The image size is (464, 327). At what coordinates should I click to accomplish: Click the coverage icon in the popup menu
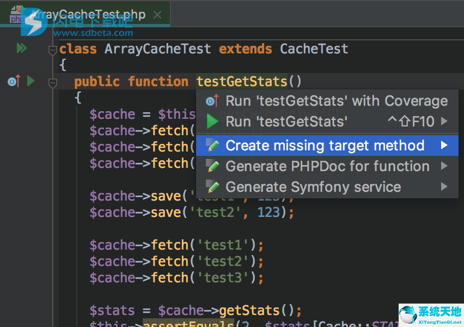click(x=212, y=101)
